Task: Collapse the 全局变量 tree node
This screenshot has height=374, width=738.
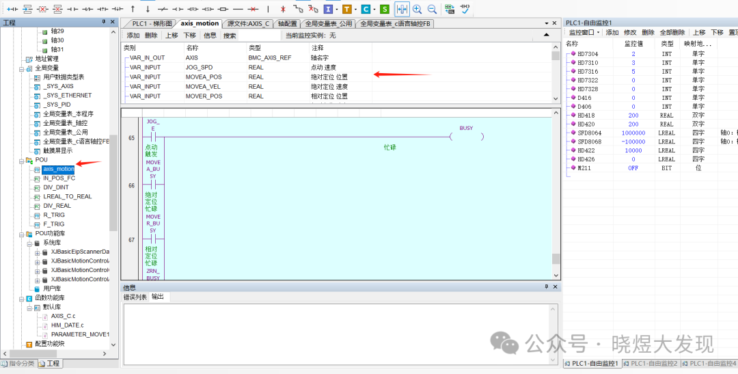Action: click(21, 68)
